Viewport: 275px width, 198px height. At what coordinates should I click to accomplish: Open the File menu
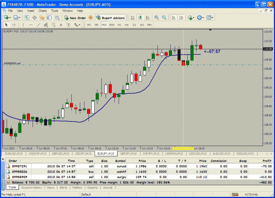point(11,11)
